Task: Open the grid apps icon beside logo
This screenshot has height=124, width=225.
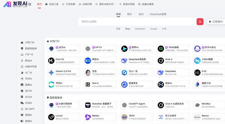Action: (x=30, y=4)
